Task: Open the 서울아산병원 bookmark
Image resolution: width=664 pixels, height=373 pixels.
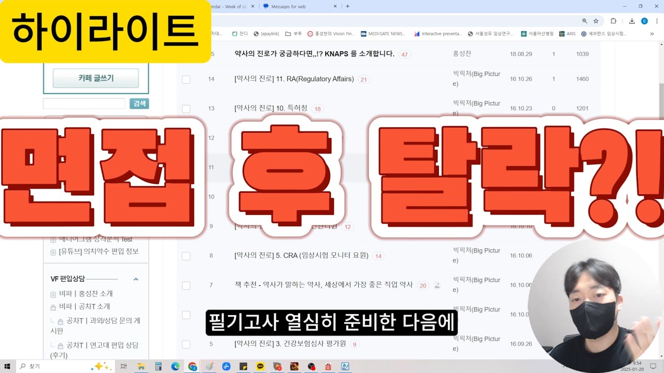Action: [538, 34]
